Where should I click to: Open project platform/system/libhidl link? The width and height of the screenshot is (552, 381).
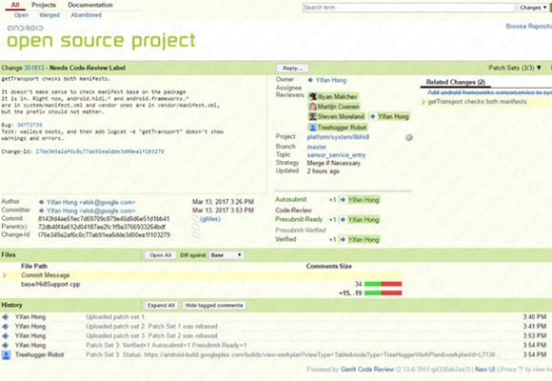pos(338,137)
